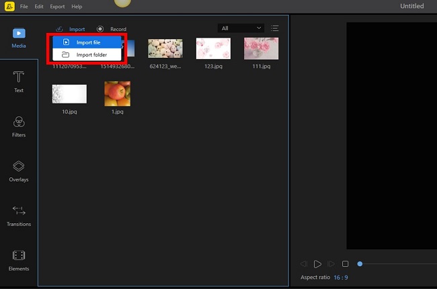Click the Import text button
The image size is (437, 289).
point(77,29)
